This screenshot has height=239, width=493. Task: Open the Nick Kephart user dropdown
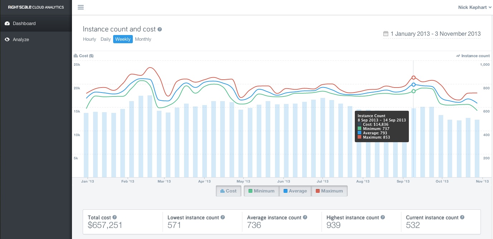pyautogui.click(x=474, y=7)
